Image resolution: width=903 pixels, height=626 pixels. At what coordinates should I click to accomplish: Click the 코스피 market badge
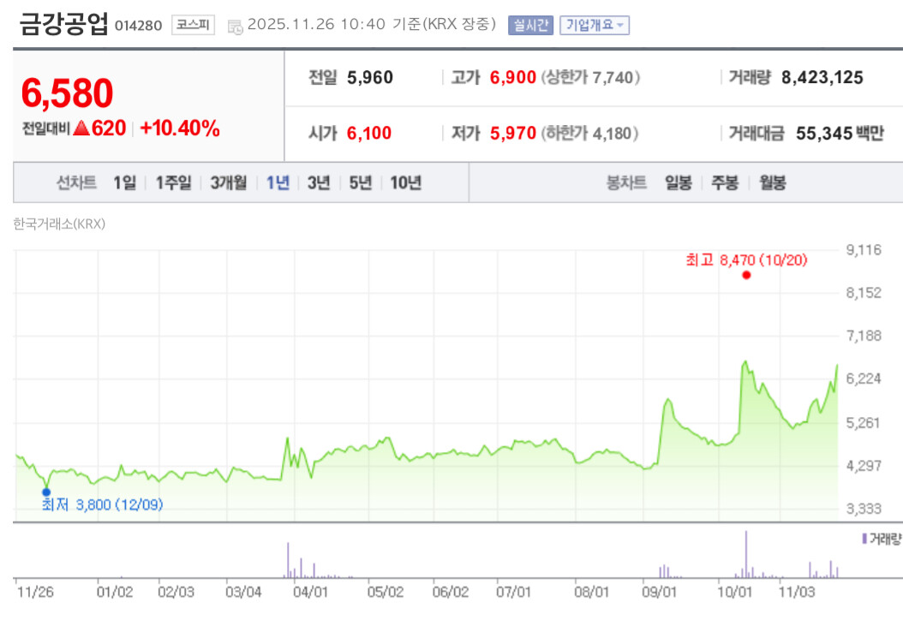(193, 25)
